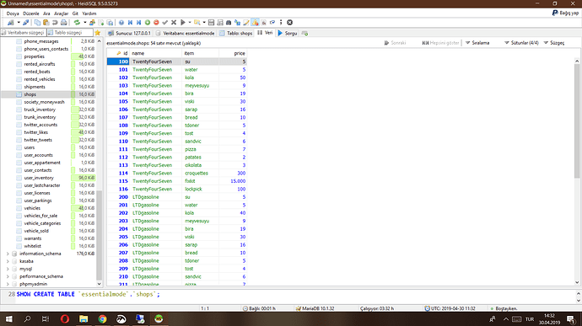Click the cancel editing X icon
Viewport: 582px width, 326px height.
point(174,23)
